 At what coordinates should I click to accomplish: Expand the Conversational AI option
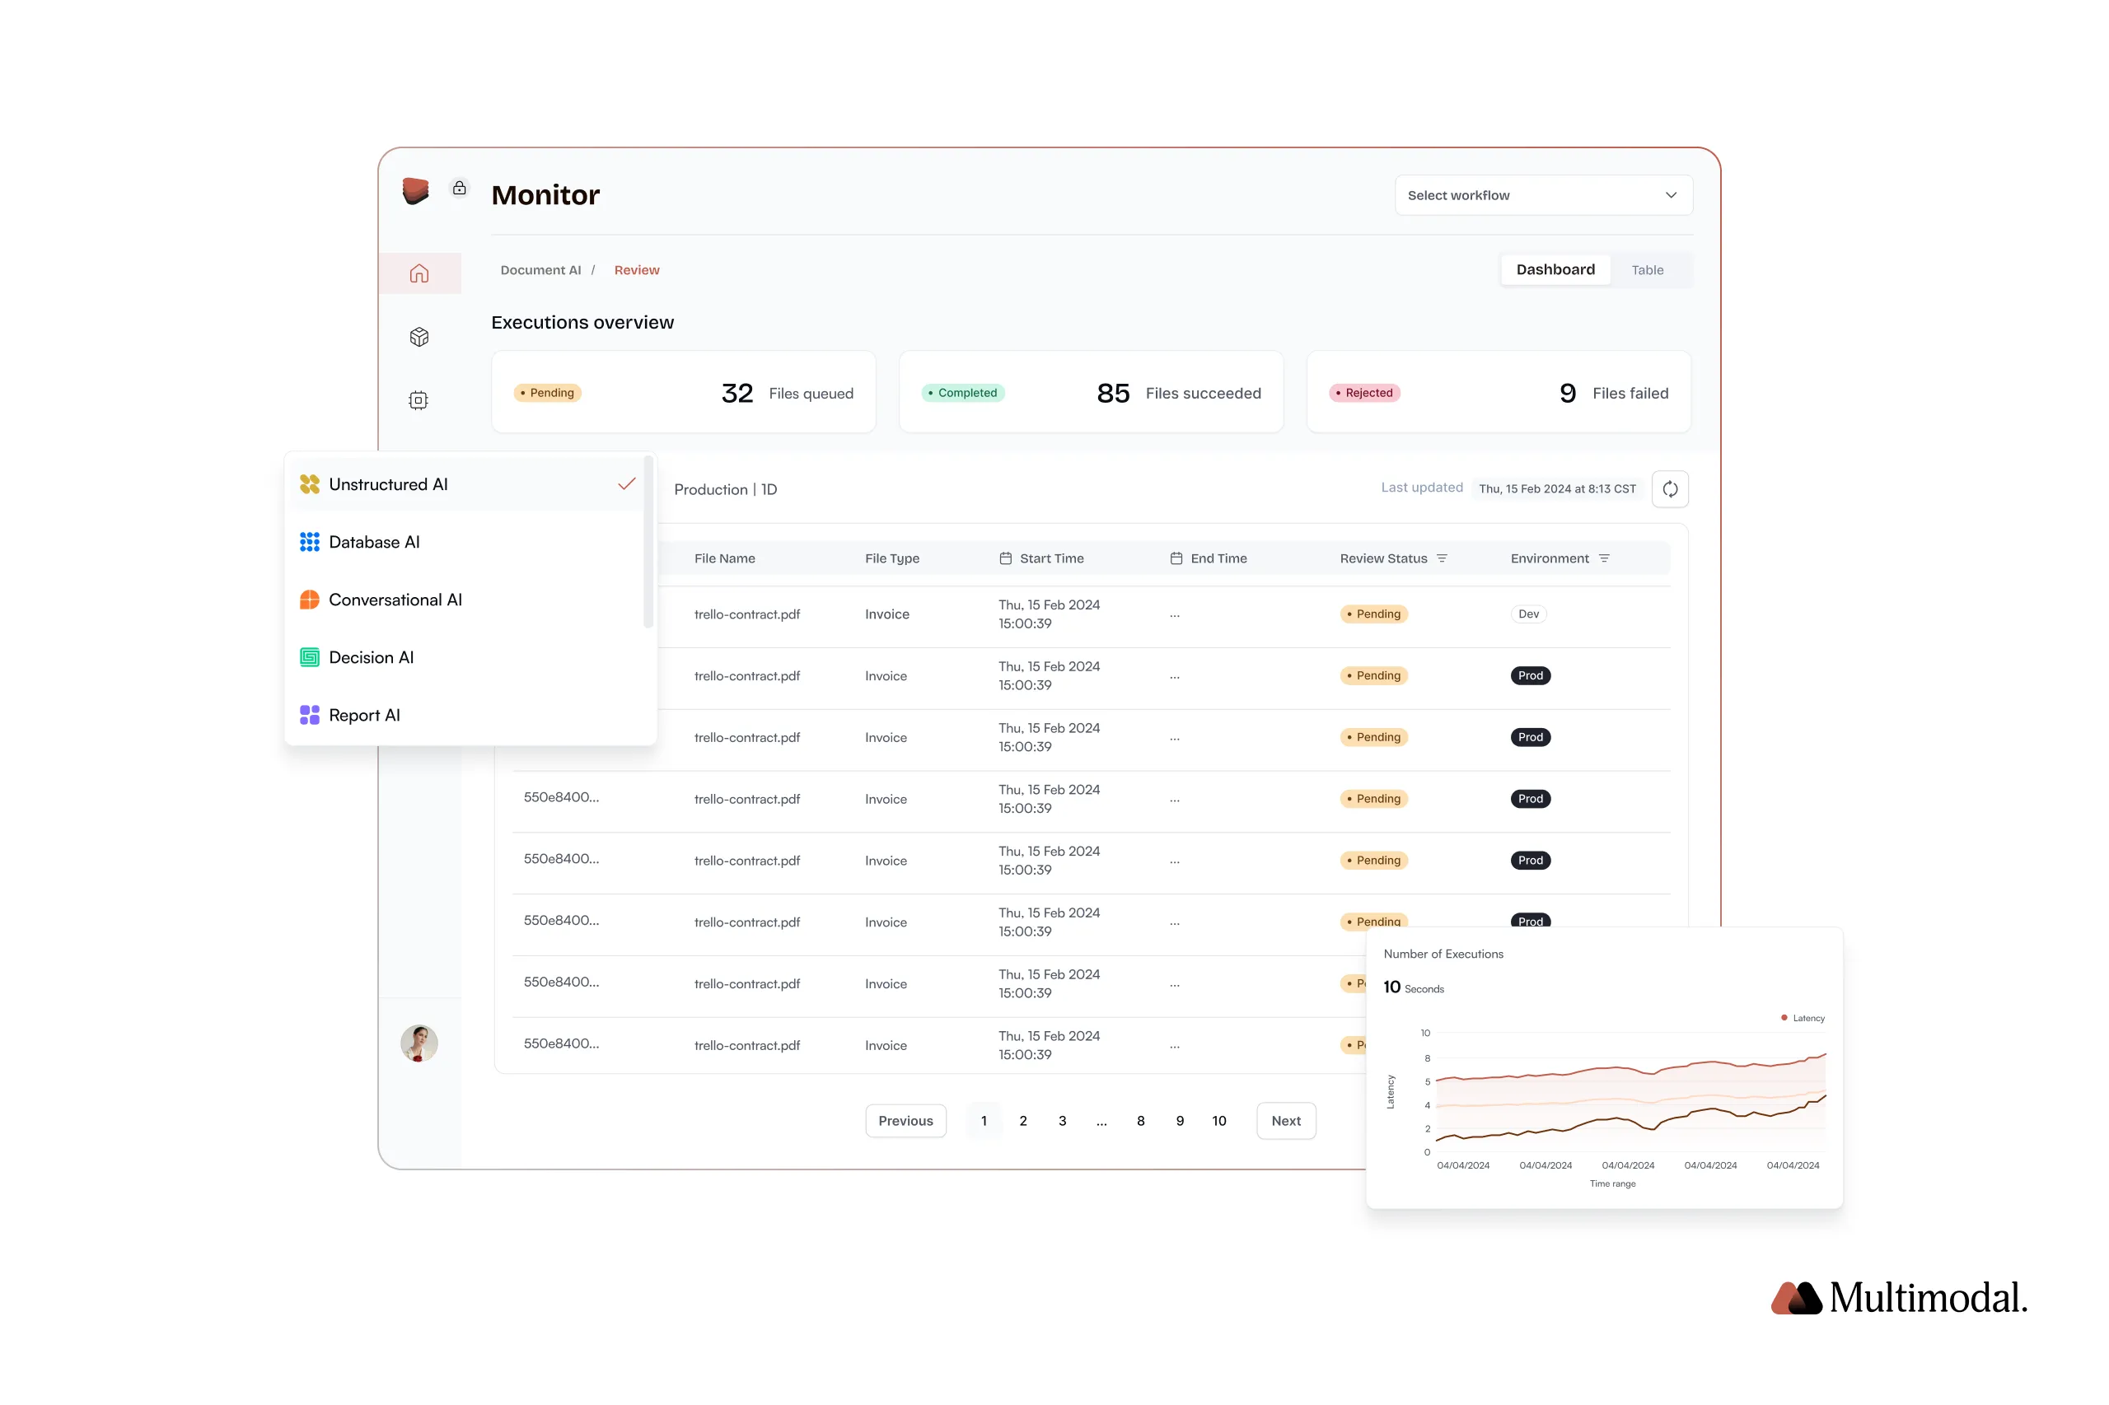coord(395,599)
